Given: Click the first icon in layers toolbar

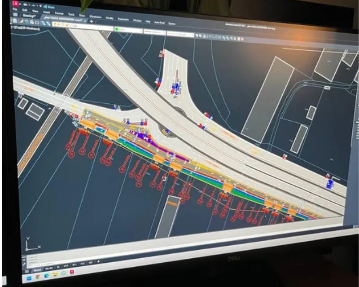Looking at the screenshot, I should pyautogui.click(x=15, y=21).
